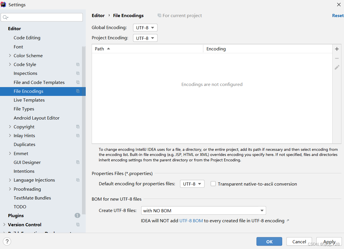344x249 pixels.
Task: Click the search magnifier icon in search box
Action: click(x=5, y=17)
